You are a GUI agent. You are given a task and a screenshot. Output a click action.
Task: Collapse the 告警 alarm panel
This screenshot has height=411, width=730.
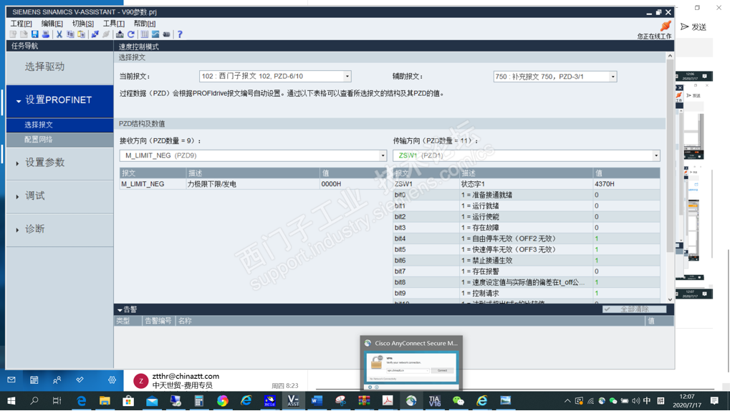120,309
